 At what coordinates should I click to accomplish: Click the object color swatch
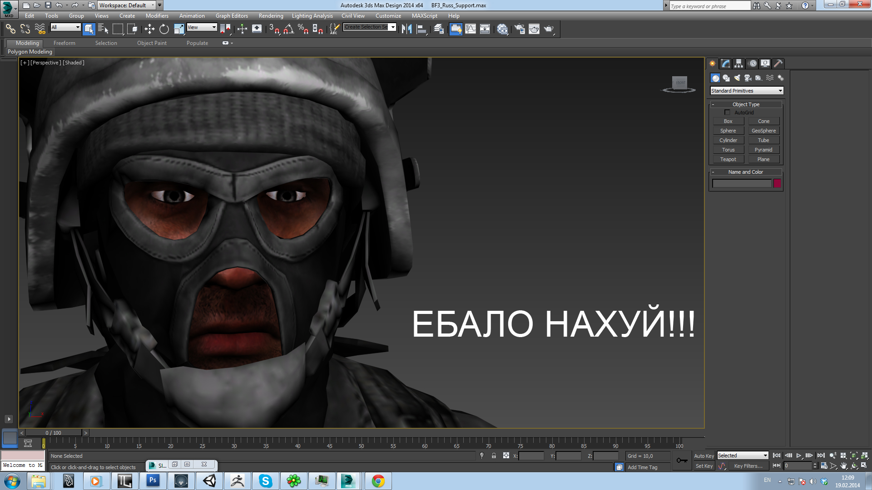[x=777, y=183]
